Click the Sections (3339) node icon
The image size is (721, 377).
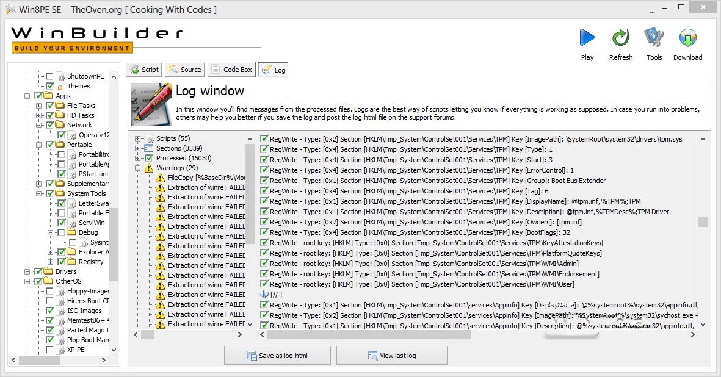(x=148, y=148)
